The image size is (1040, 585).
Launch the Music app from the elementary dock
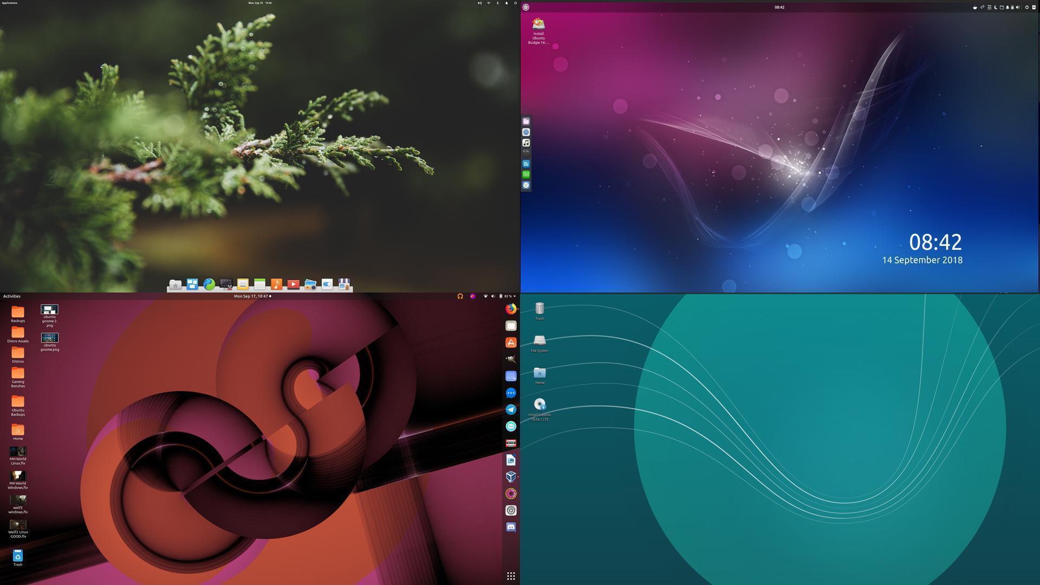(276, 283)
